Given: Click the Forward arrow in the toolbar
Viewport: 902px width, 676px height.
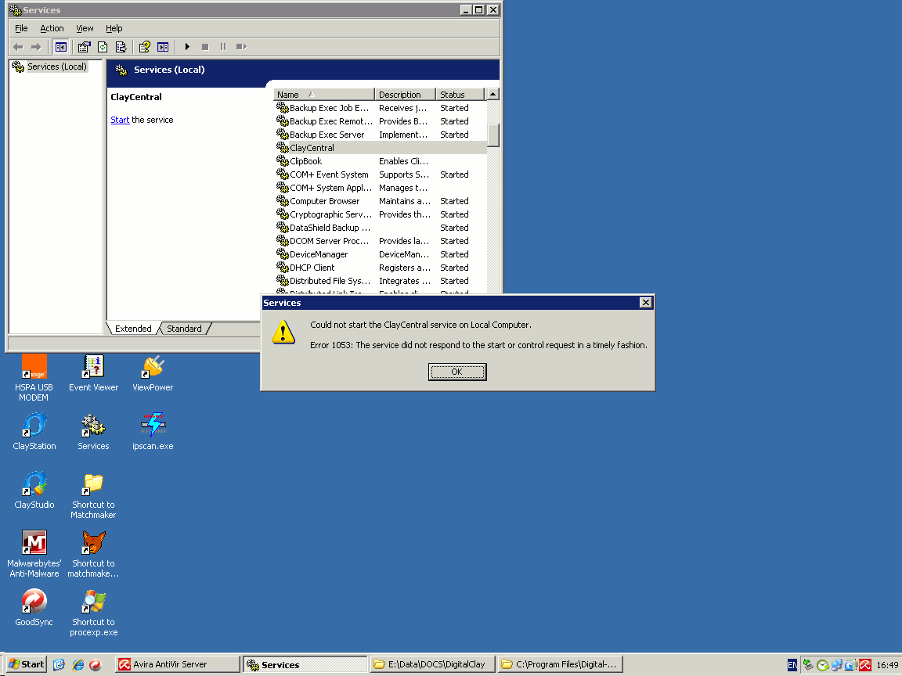Looking at the screenshot, I should (36, 47).
